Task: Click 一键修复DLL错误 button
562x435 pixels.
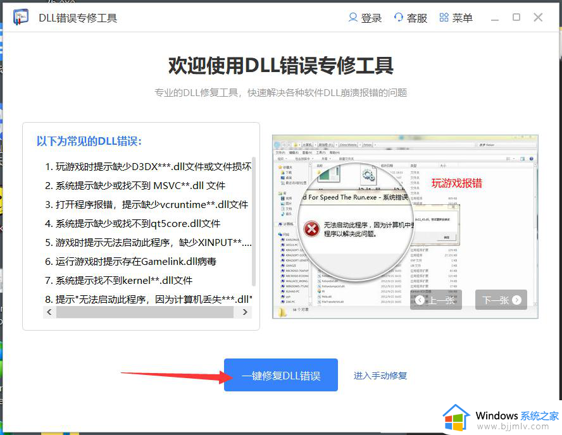Action: click(281, 375)
